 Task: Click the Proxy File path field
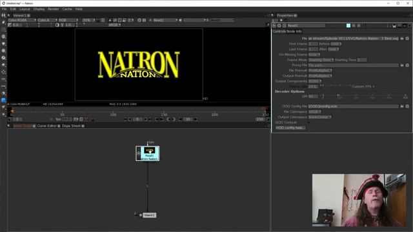point(354,65)
